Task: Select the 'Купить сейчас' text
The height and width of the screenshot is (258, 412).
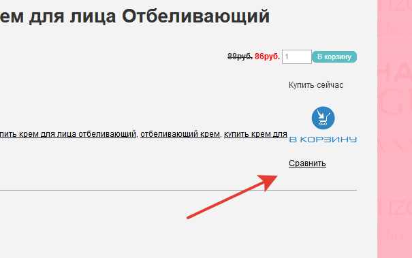Action: click(x=316, y=85)
